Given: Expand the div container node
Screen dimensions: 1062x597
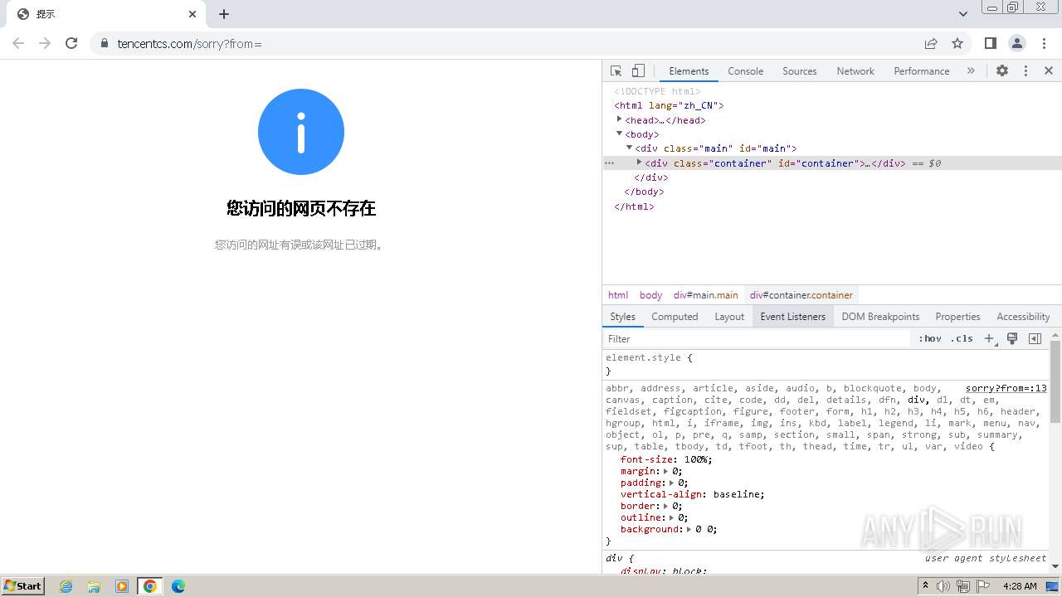Looking at the screenshot, I should point(639,163).
